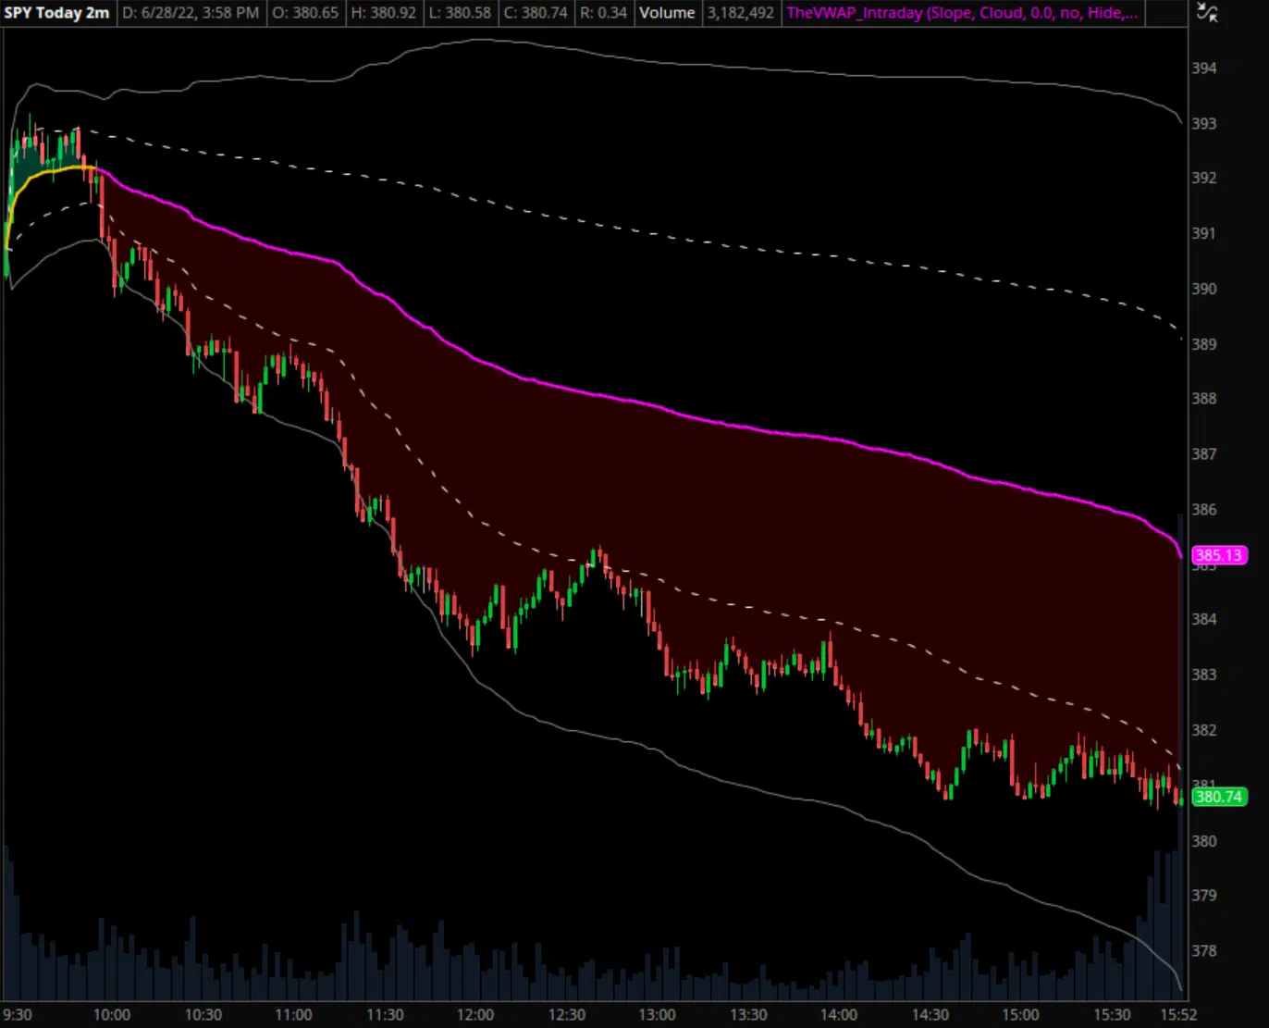This screenshot has width=1269, height=1028.
Task: Click the 394 price axis label
Action: (x=1204, y=68)
